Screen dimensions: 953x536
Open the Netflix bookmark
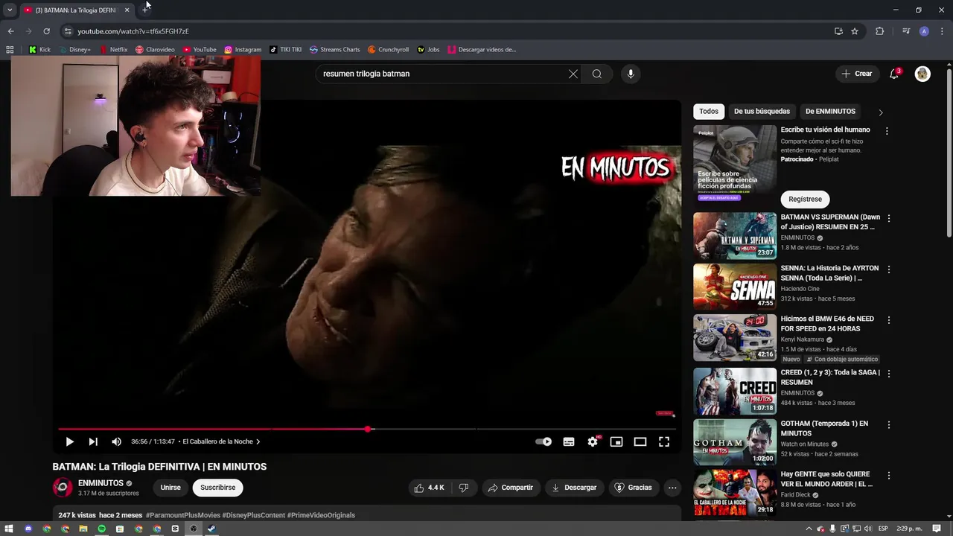113,50
